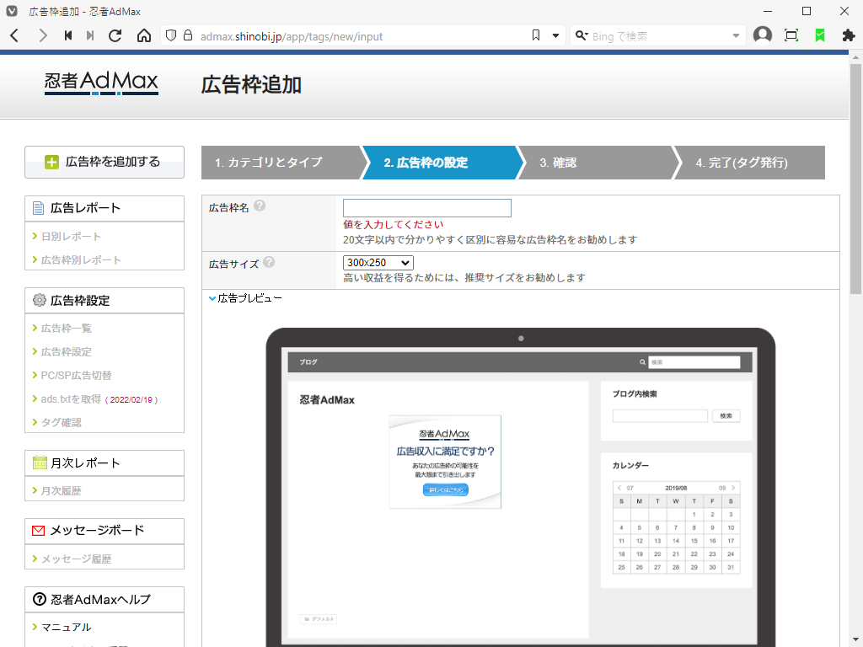The width and height of the screenshot is (863, 647).
Task: Open the 月次履歴 link
Action: pyautogui.click(x=61, y=491)
